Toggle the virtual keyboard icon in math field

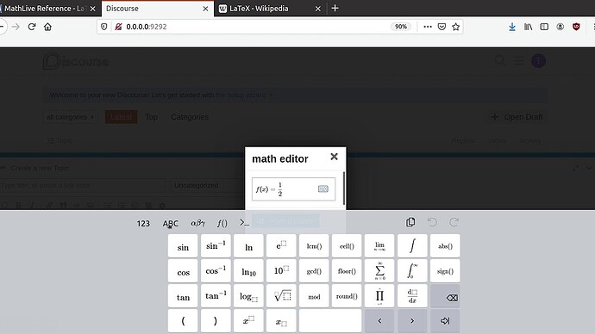coord(323,189)
